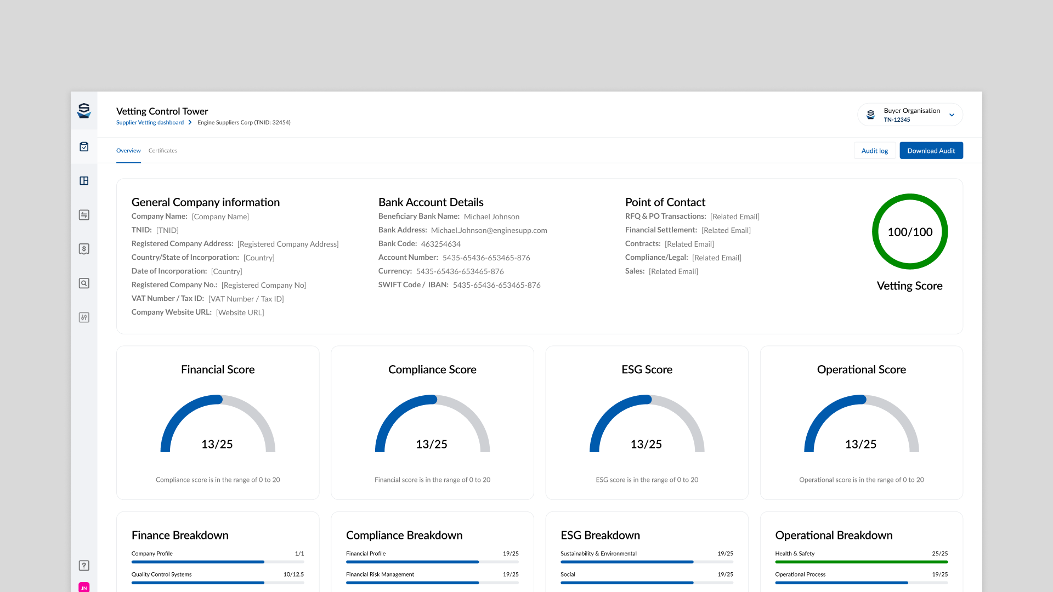Select the Overview tab

(x=128, y=151)
